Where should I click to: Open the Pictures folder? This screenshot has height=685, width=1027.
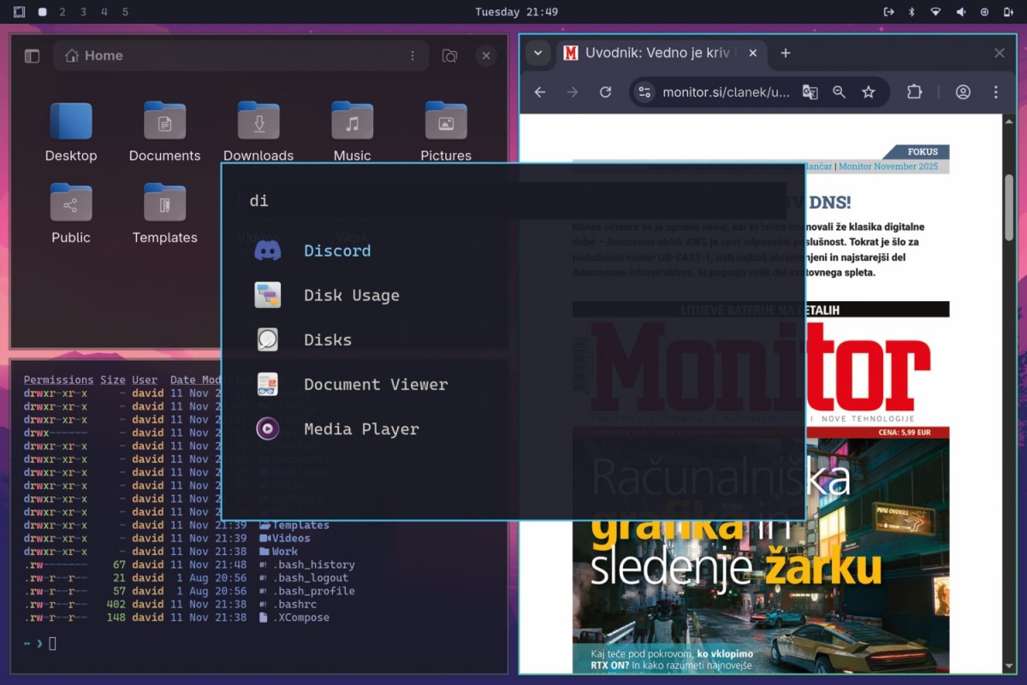pyautogui.click(x=446, y=132)
